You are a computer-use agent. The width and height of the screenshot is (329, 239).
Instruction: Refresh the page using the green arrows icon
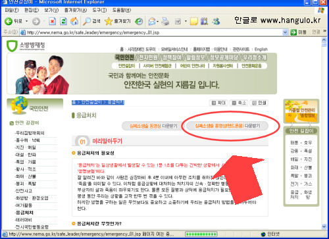pos(63,21)
